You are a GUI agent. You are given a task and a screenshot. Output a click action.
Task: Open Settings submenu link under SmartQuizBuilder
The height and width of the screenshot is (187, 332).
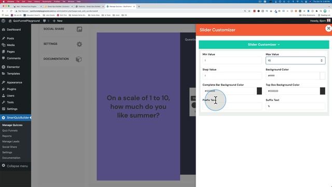7,152
